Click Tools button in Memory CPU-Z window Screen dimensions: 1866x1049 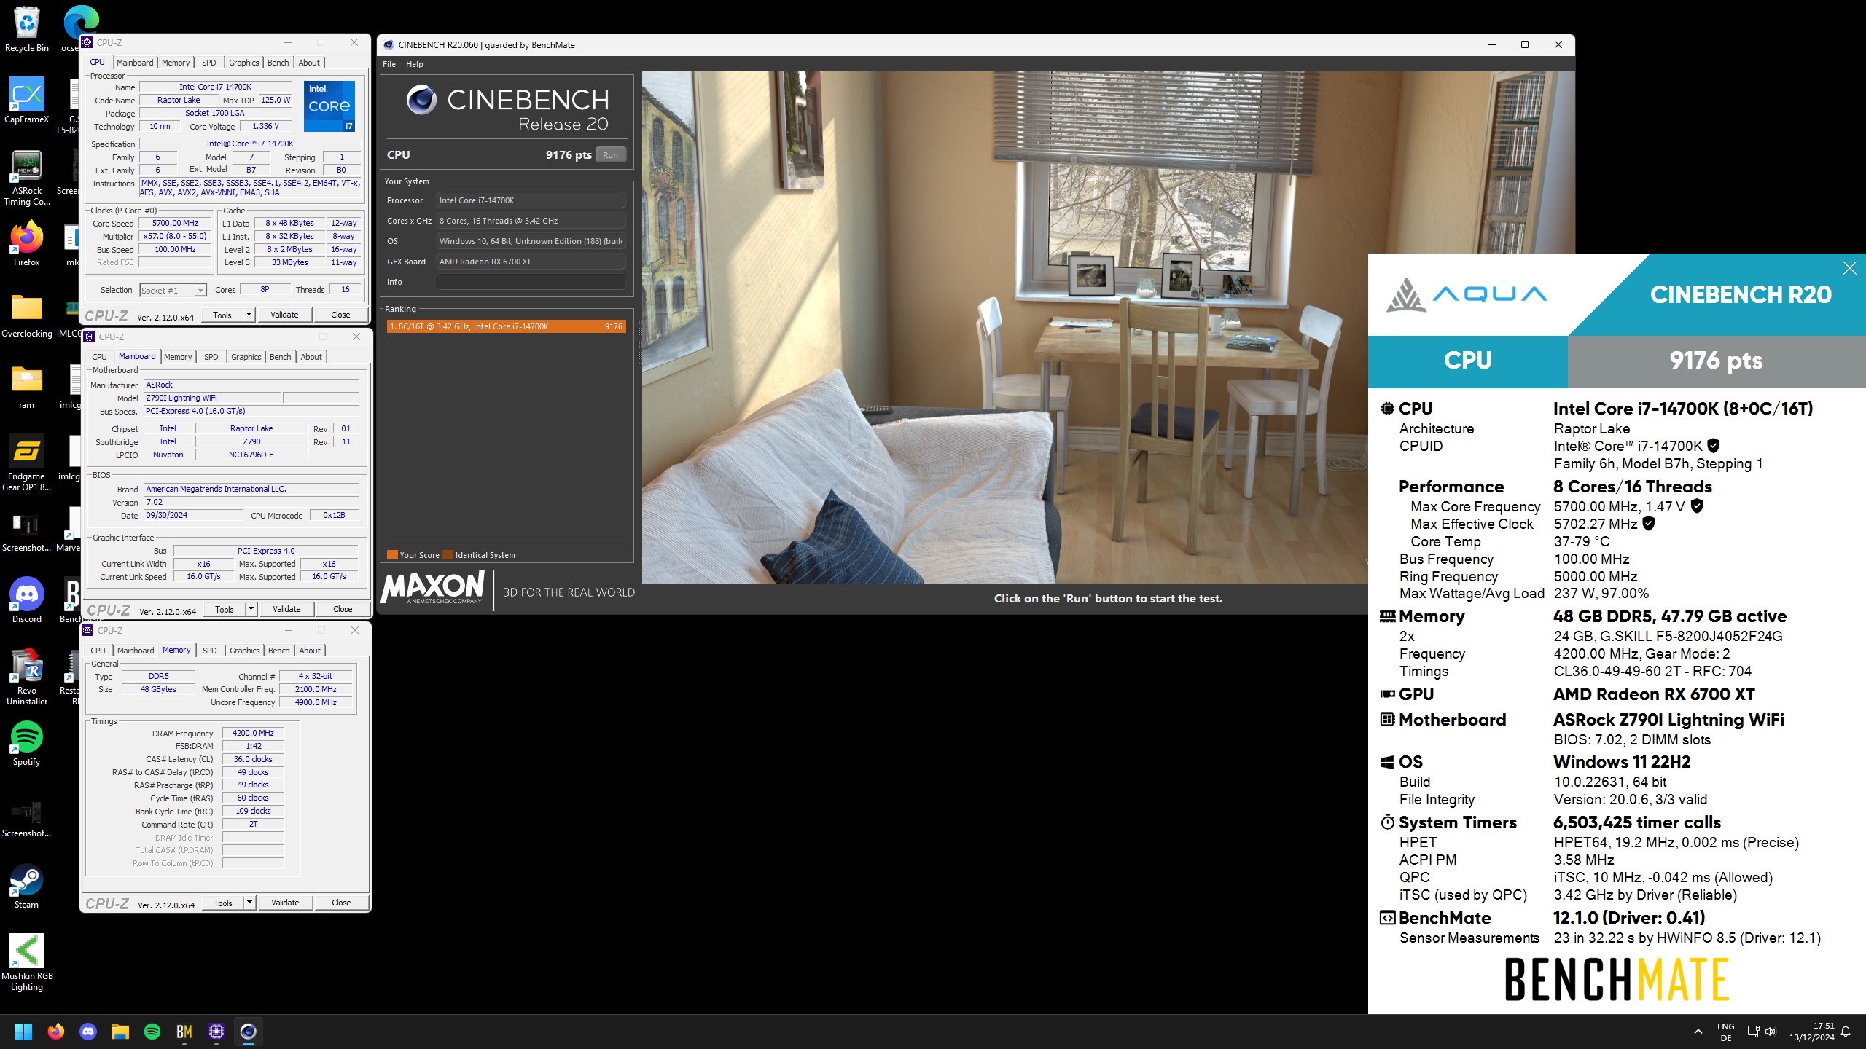click(x=223, y=903)
